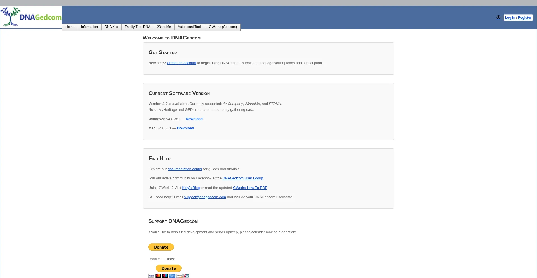This screenshot has width=537, height=278.
Task: Click the credit card icons under Euro donate
Action: [168, 275]
